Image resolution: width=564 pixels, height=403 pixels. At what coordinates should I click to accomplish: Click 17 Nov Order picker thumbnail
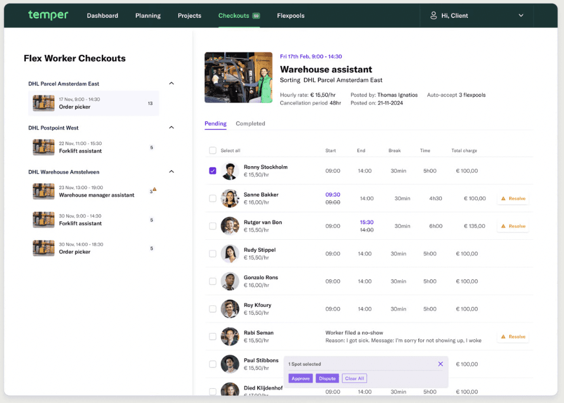point(44,104)
